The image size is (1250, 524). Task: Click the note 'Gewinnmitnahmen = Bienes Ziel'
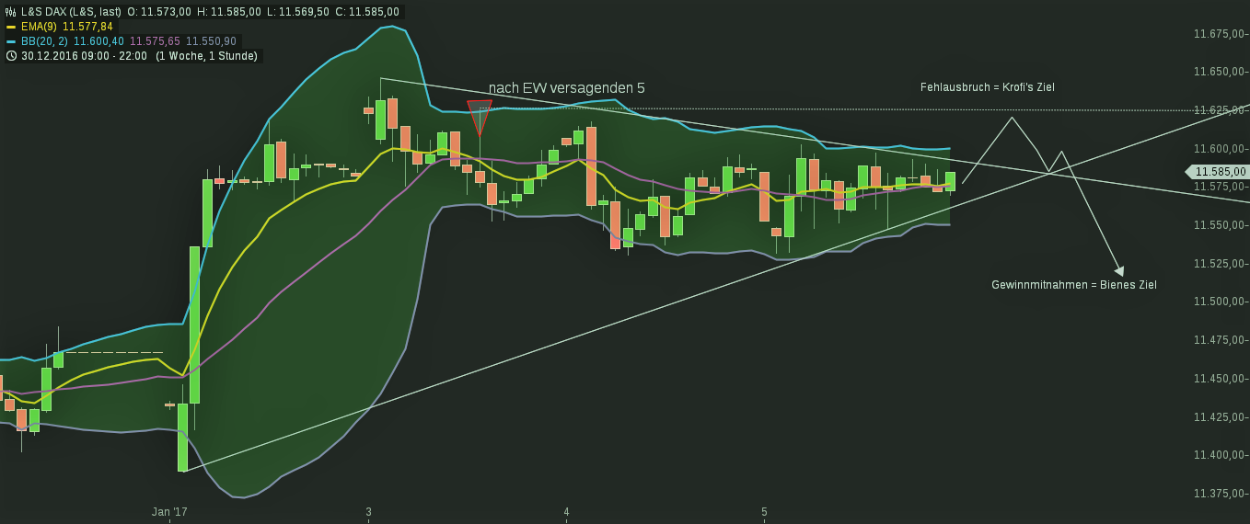click(1074, 285)
